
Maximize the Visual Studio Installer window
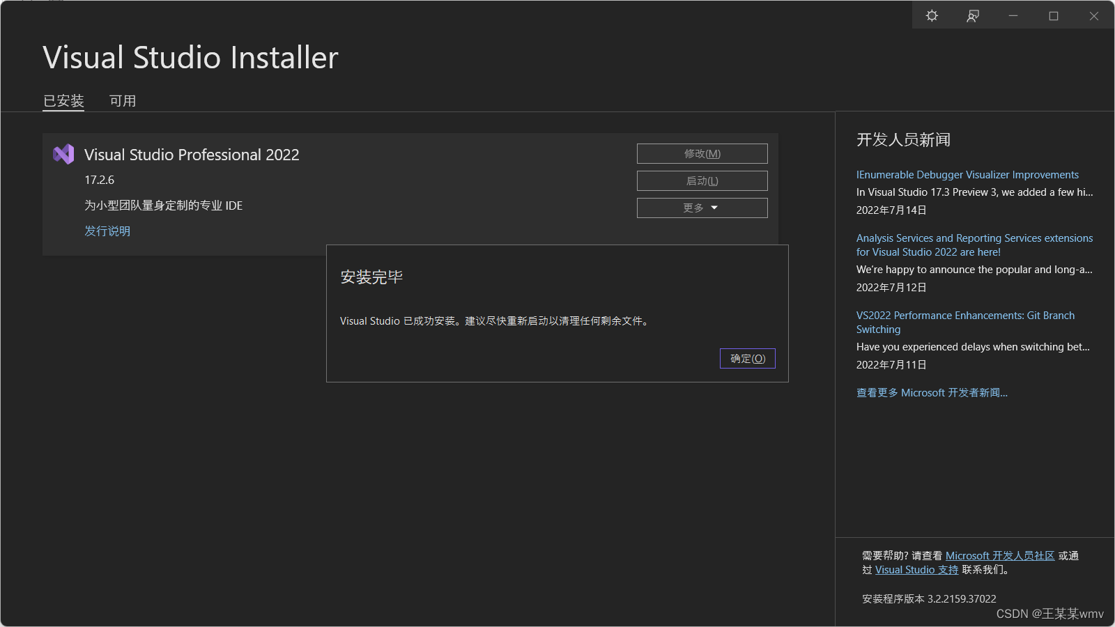click(x=1053, y=15)
